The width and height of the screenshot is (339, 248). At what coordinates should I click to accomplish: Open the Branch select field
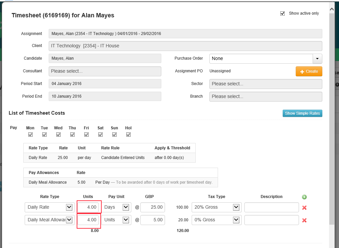point(266,97)
